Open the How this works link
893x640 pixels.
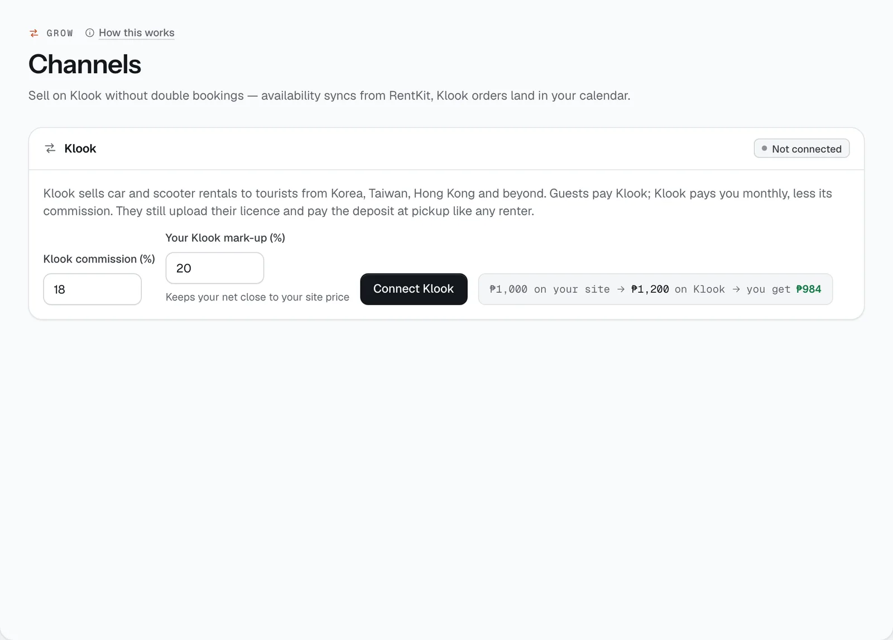pyautogui.click(x=137, y=33)
